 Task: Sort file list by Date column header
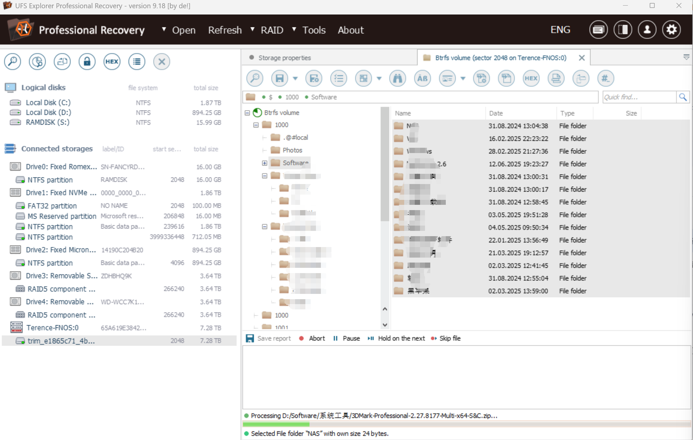coord(520,113)
